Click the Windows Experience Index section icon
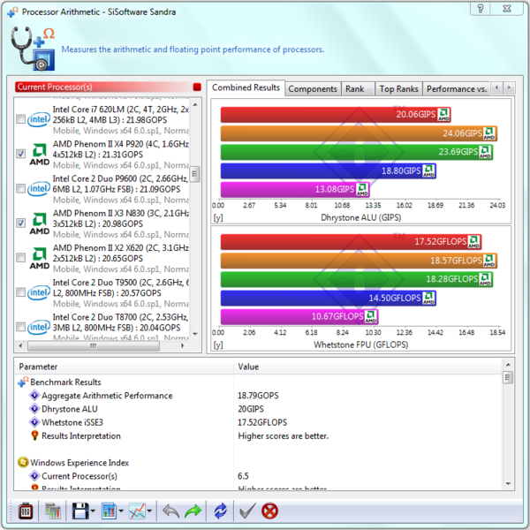 [23, 462]
